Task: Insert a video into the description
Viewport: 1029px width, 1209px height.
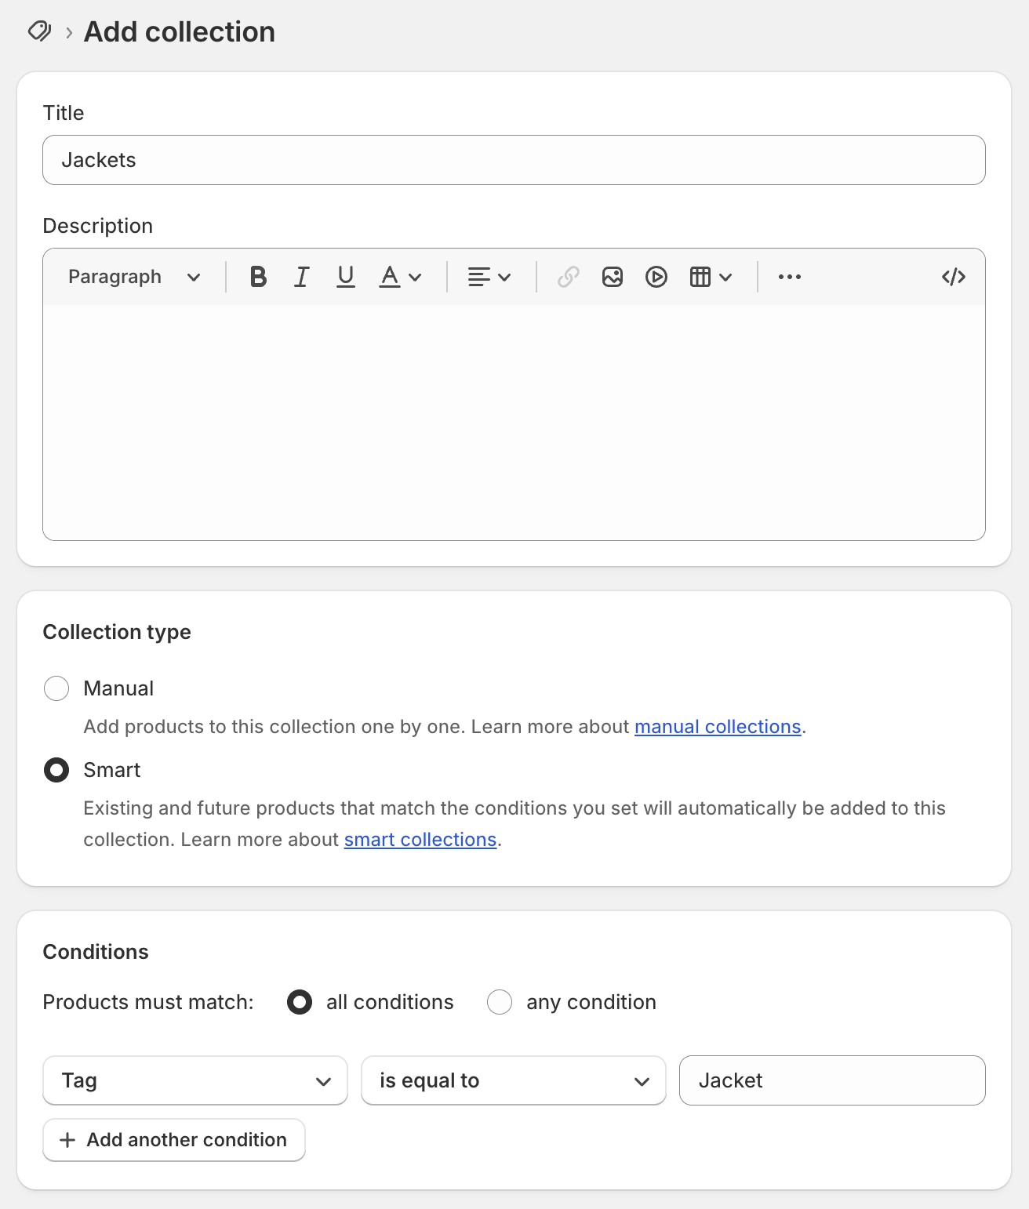Action: pos(656,277)
